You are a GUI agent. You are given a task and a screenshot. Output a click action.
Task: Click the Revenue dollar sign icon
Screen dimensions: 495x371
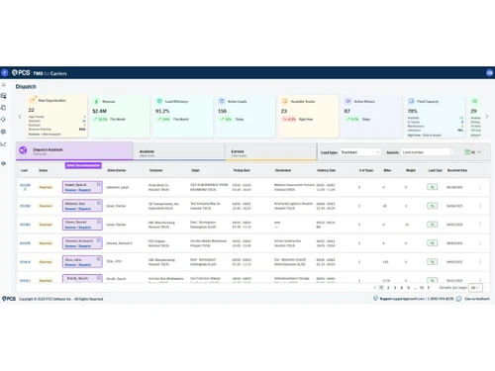click(96, 101)
